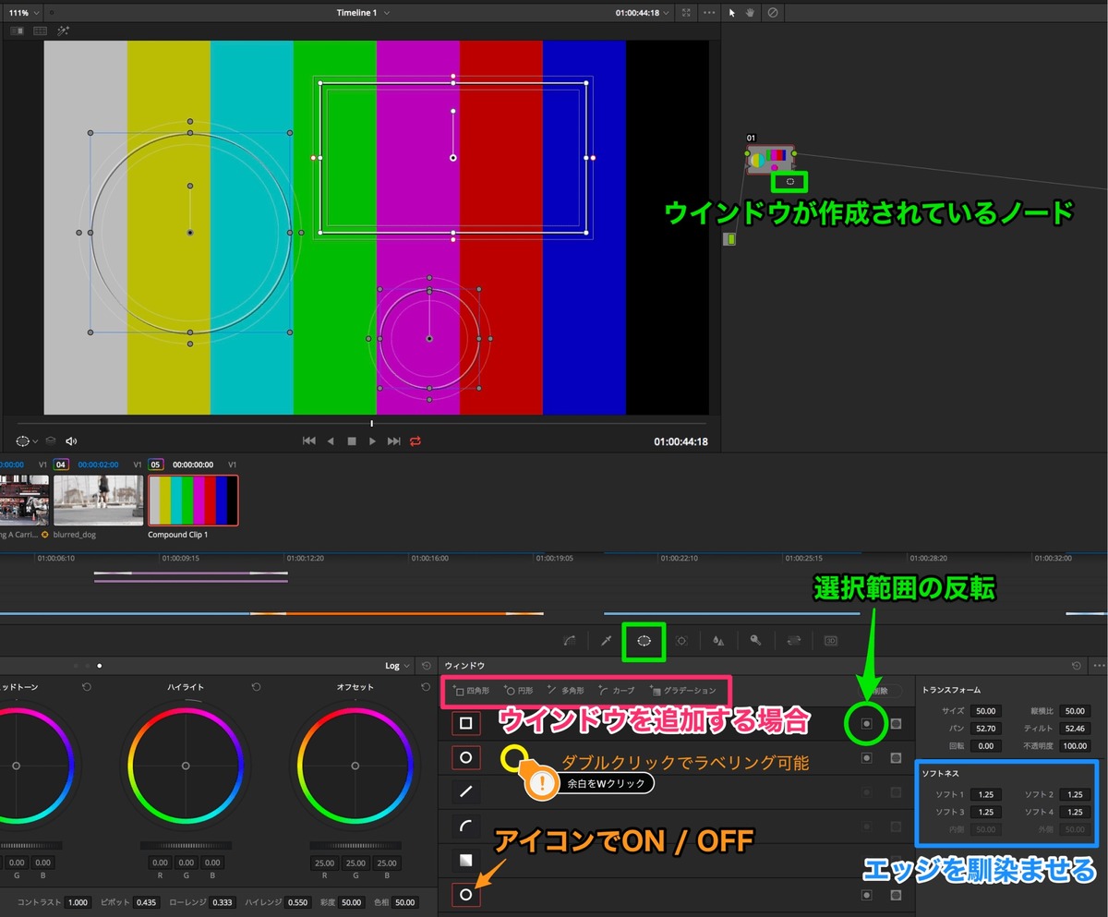Reset the Midtone color wheel
The height and width of the screenshot is (917, 1108).
[x=86, y=687]
